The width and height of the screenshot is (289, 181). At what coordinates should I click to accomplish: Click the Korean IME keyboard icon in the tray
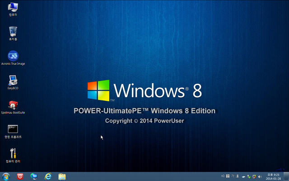click(228, 176)
